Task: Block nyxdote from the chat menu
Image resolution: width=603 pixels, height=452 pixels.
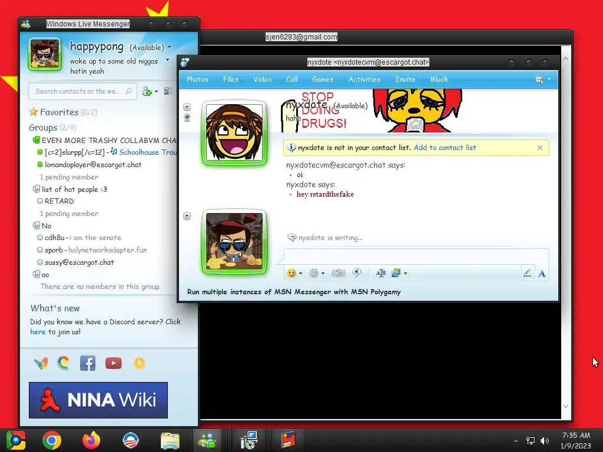Action: (439, 79)
